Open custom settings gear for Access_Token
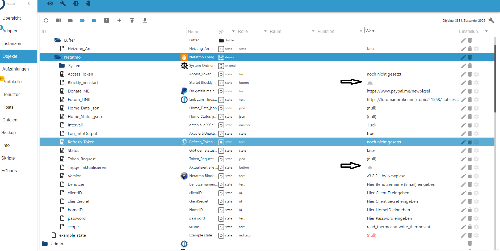The height and width of the screenshot is (251, 500). click(x=476, y=74)
